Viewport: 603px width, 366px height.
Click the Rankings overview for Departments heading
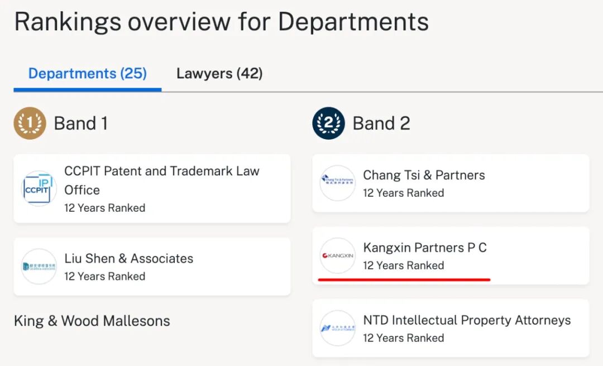pos(222,22)
